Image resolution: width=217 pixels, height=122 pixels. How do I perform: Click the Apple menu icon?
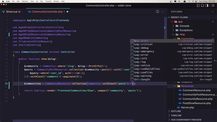tap(3, 1)
